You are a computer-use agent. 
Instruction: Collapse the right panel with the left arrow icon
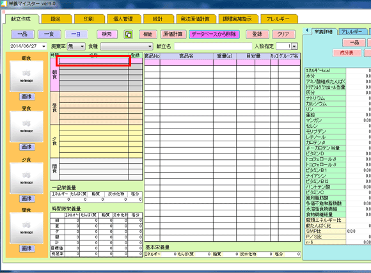[x=307, y=31]
